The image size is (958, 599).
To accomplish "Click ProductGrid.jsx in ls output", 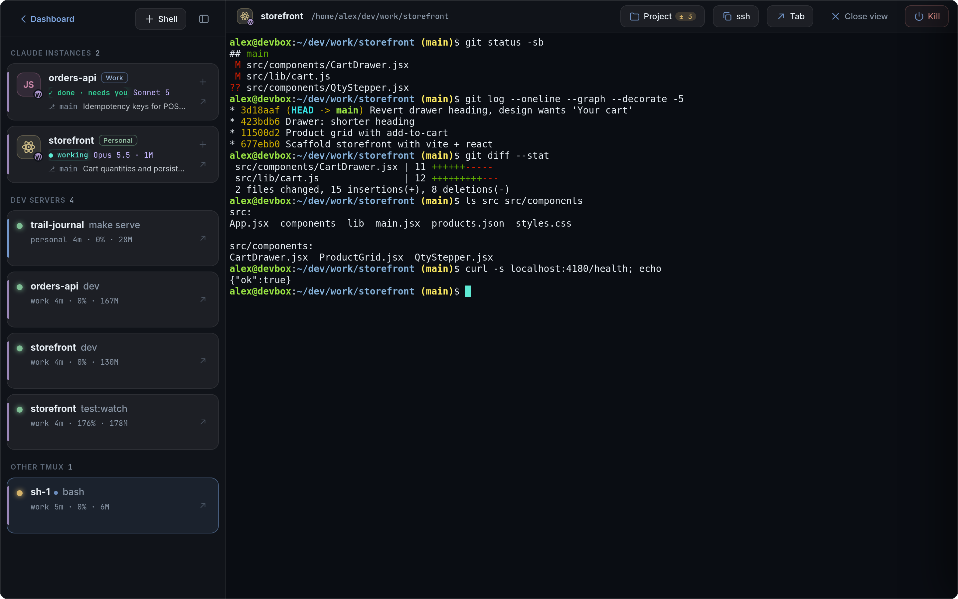I will (361, 258).
